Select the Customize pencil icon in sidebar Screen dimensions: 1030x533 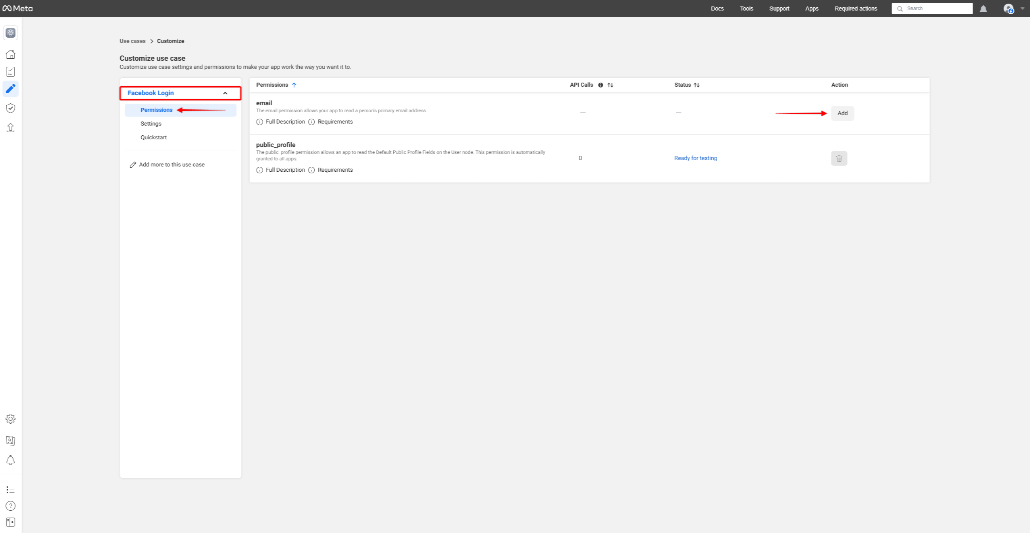point(11,89)
